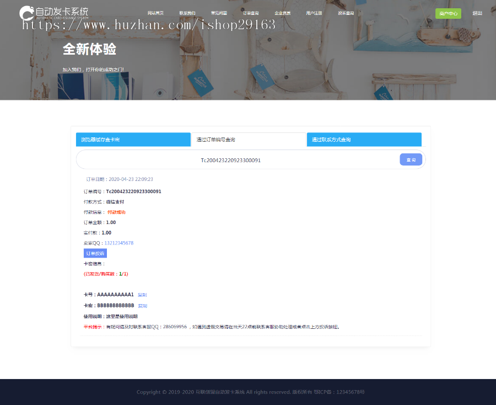Copy the card password with 复制 link
The image size is (496, 405).
click(143, 306)
